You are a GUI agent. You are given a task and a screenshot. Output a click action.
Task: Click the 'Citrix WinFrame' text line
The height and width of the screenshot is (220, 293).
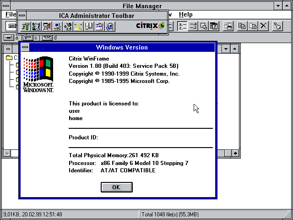89,59
